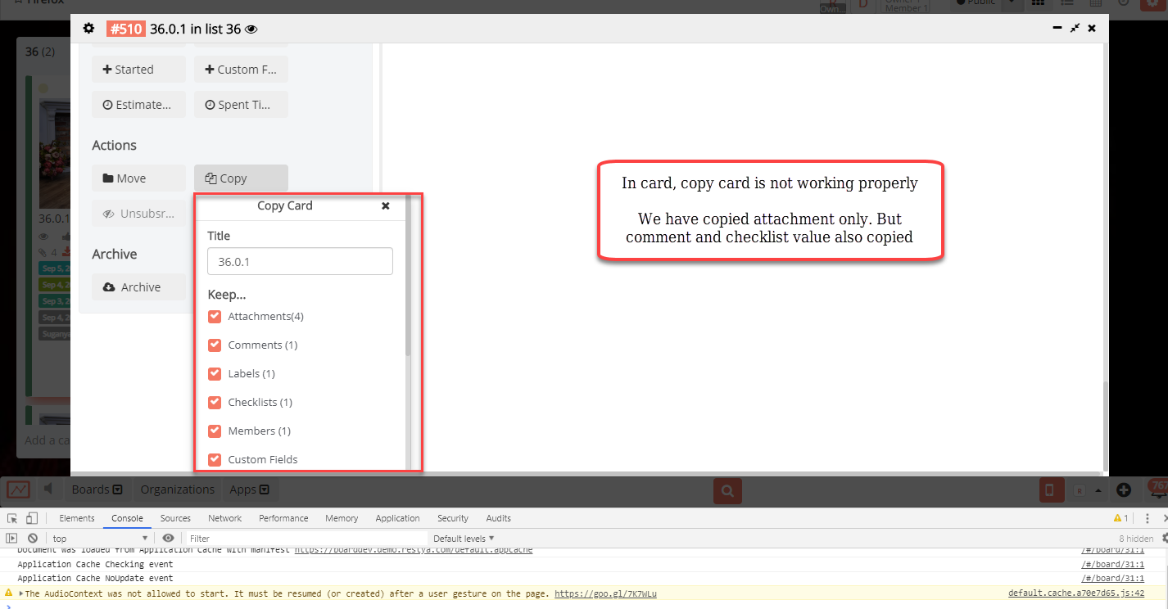Click the activity graph icon in bottom navbar
This screenshot has height=609, width=1168.
18,489
